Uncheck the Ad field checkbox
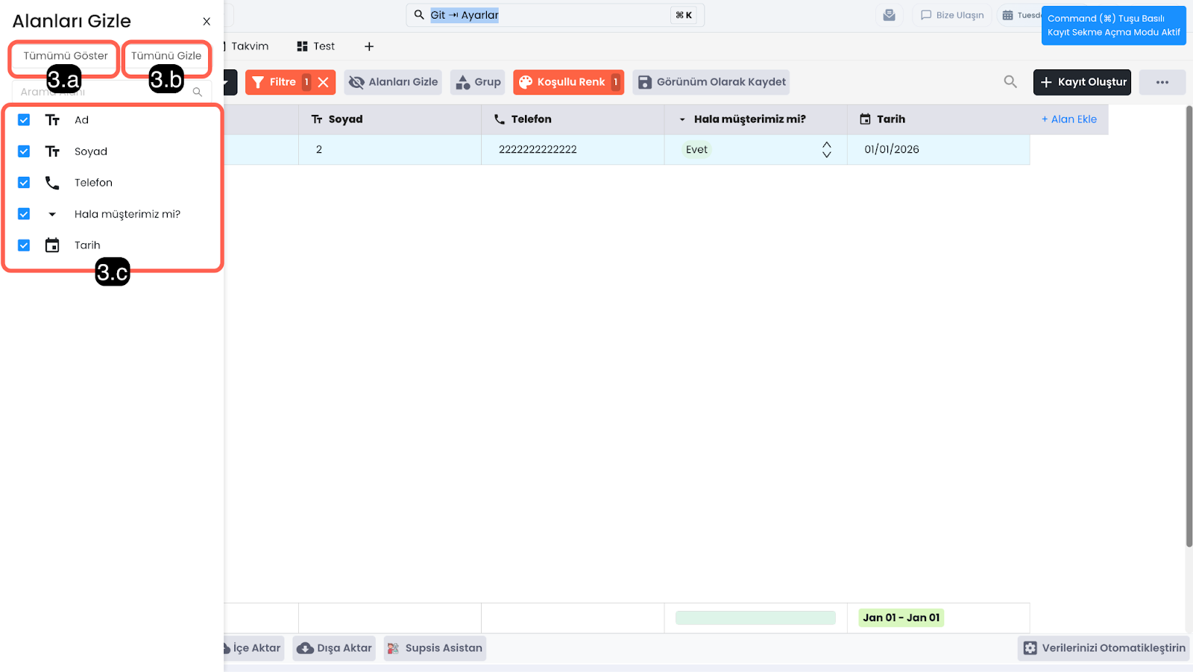 click(x=24, y=120)
